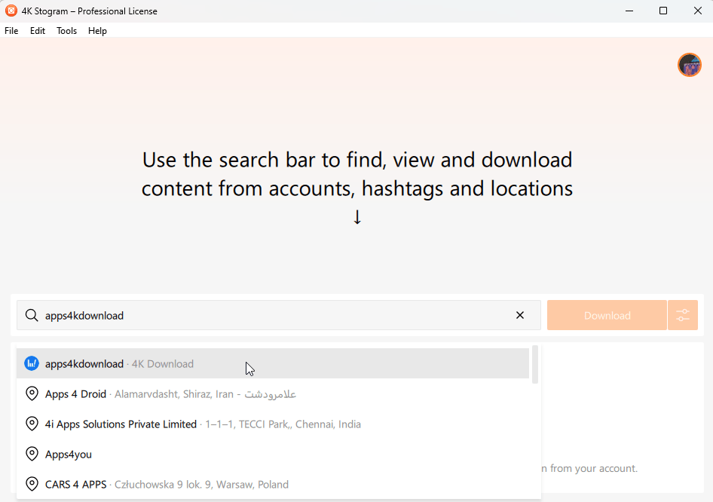Image resolution: width=713 pixels, height=502 pixels.
Task: Open the File menu
Action: pyautogui.click(x=11, y=30)
